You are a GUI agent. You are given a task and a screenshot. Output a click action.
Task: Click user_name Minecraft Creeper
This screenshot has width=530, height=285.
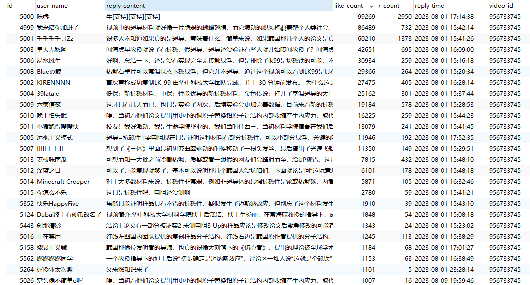click(63, 181)
